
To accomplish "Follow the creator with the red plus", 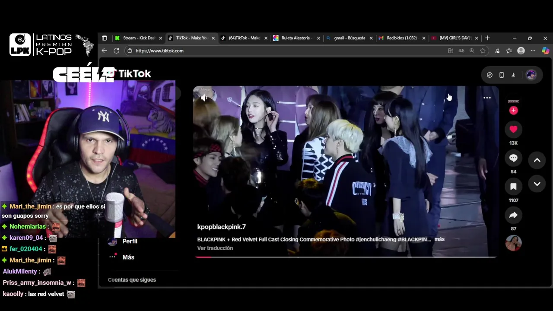I will coord(513,111).
